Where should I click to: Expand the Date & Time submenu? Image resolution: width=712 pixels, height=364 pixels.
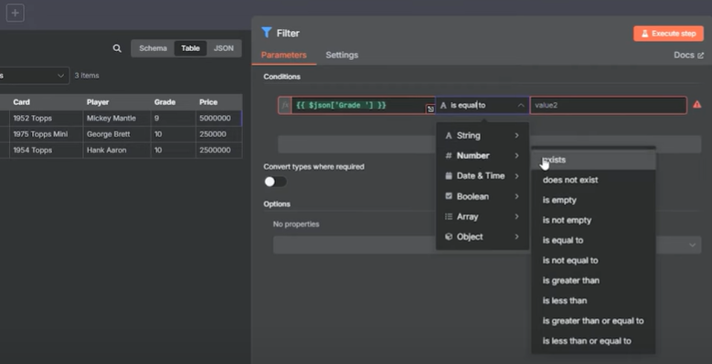483,176
